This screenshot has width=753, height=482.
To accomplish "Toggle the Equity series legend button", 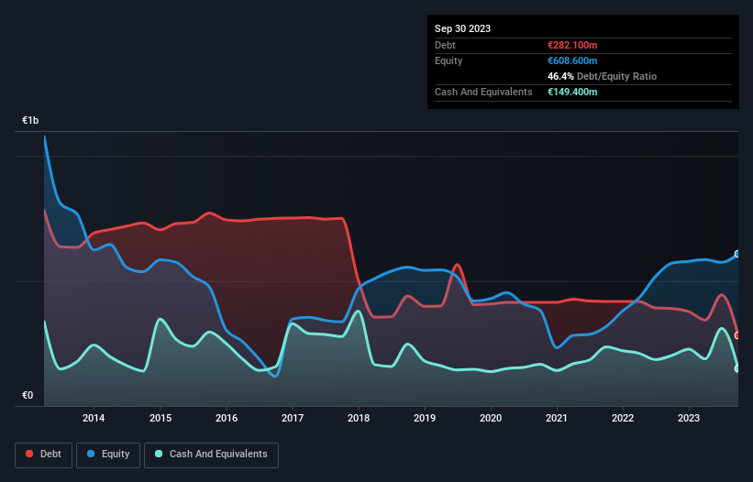I will 108,455.
